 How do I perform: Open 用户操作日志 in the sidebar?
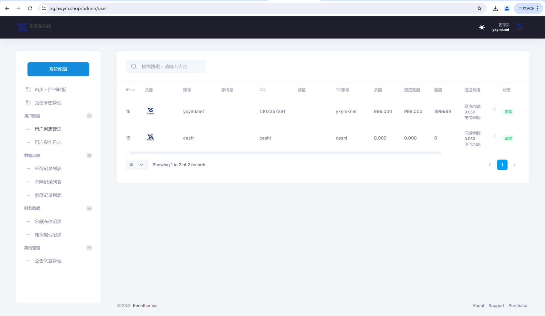48,142
